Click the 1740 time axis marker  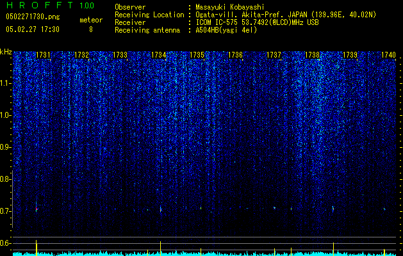pos(388,55)
